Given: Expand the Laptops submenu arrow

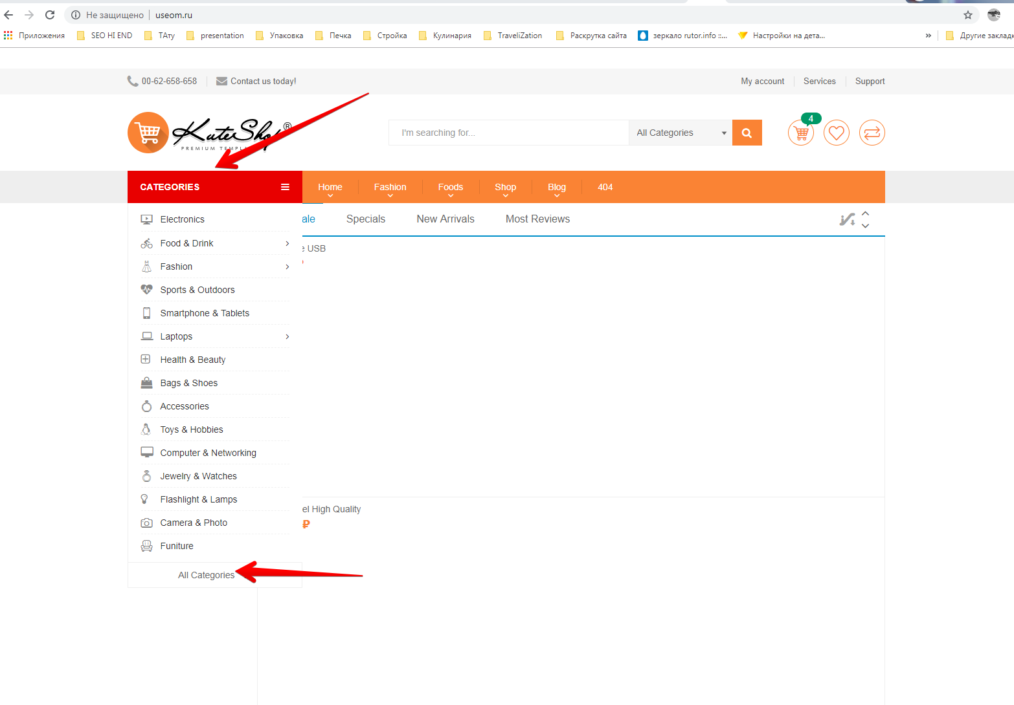Looking at the screenshot, I should coord(287,336).
